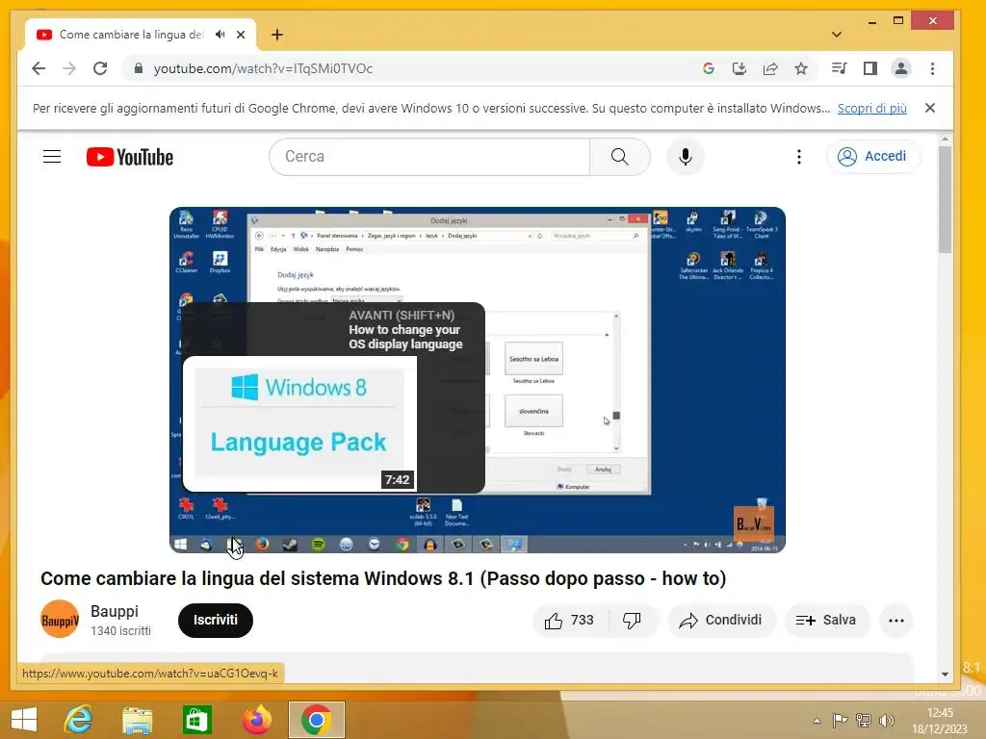
Task: Launch Internet Explorer from taskbar
Action: tap(79, 720)
